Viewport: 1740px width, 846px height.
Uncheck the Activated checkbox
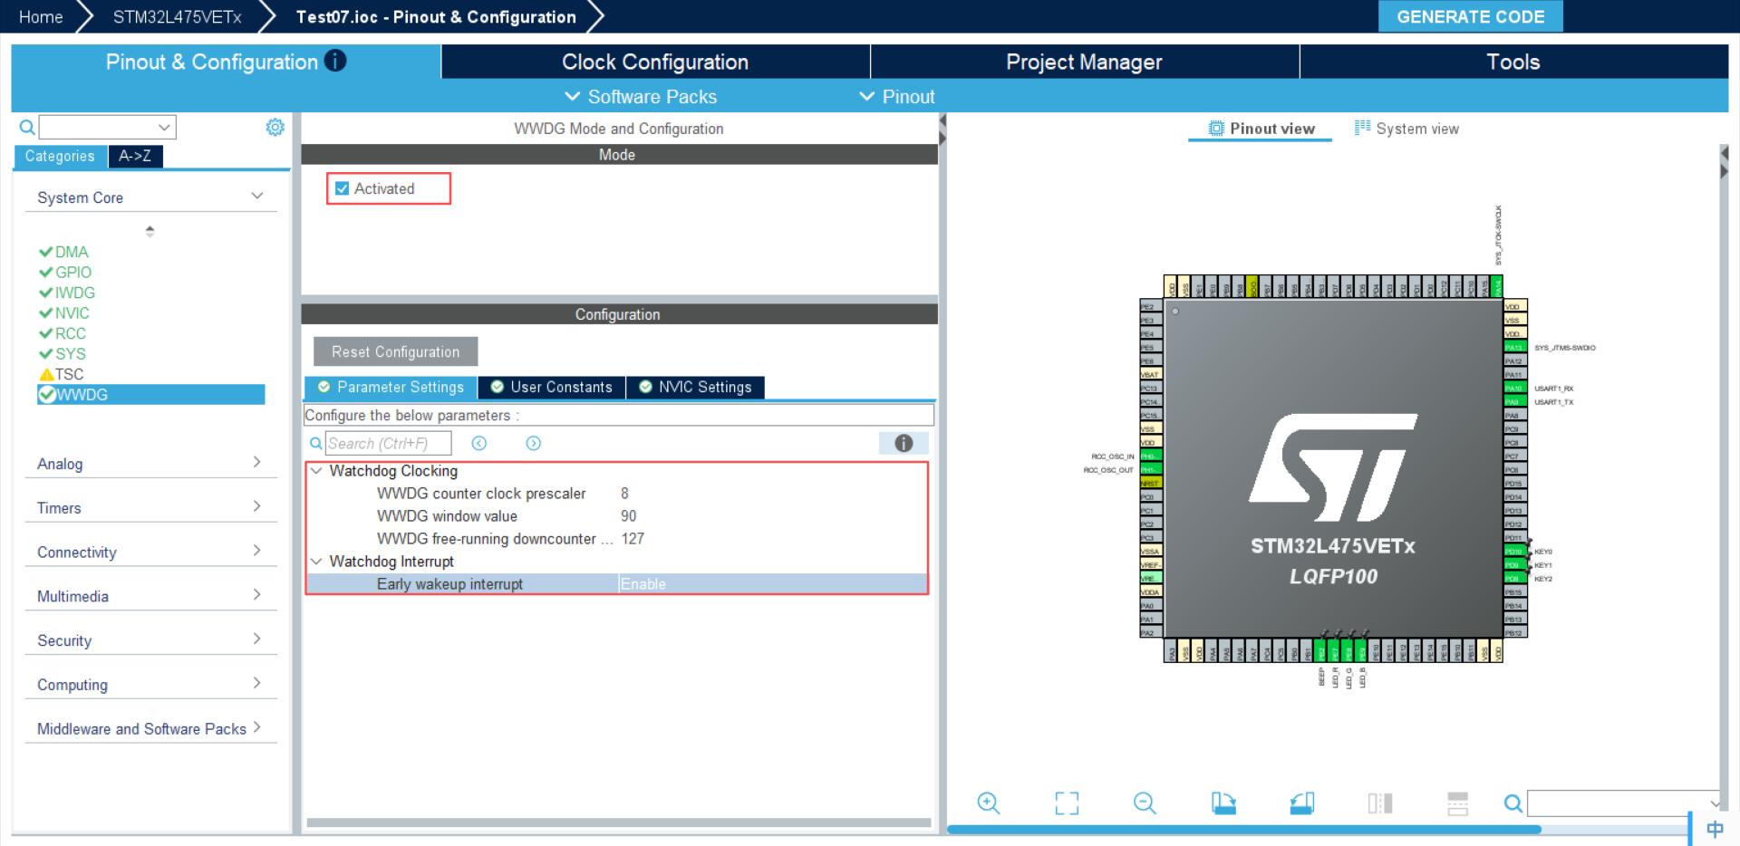coord(342,188)
